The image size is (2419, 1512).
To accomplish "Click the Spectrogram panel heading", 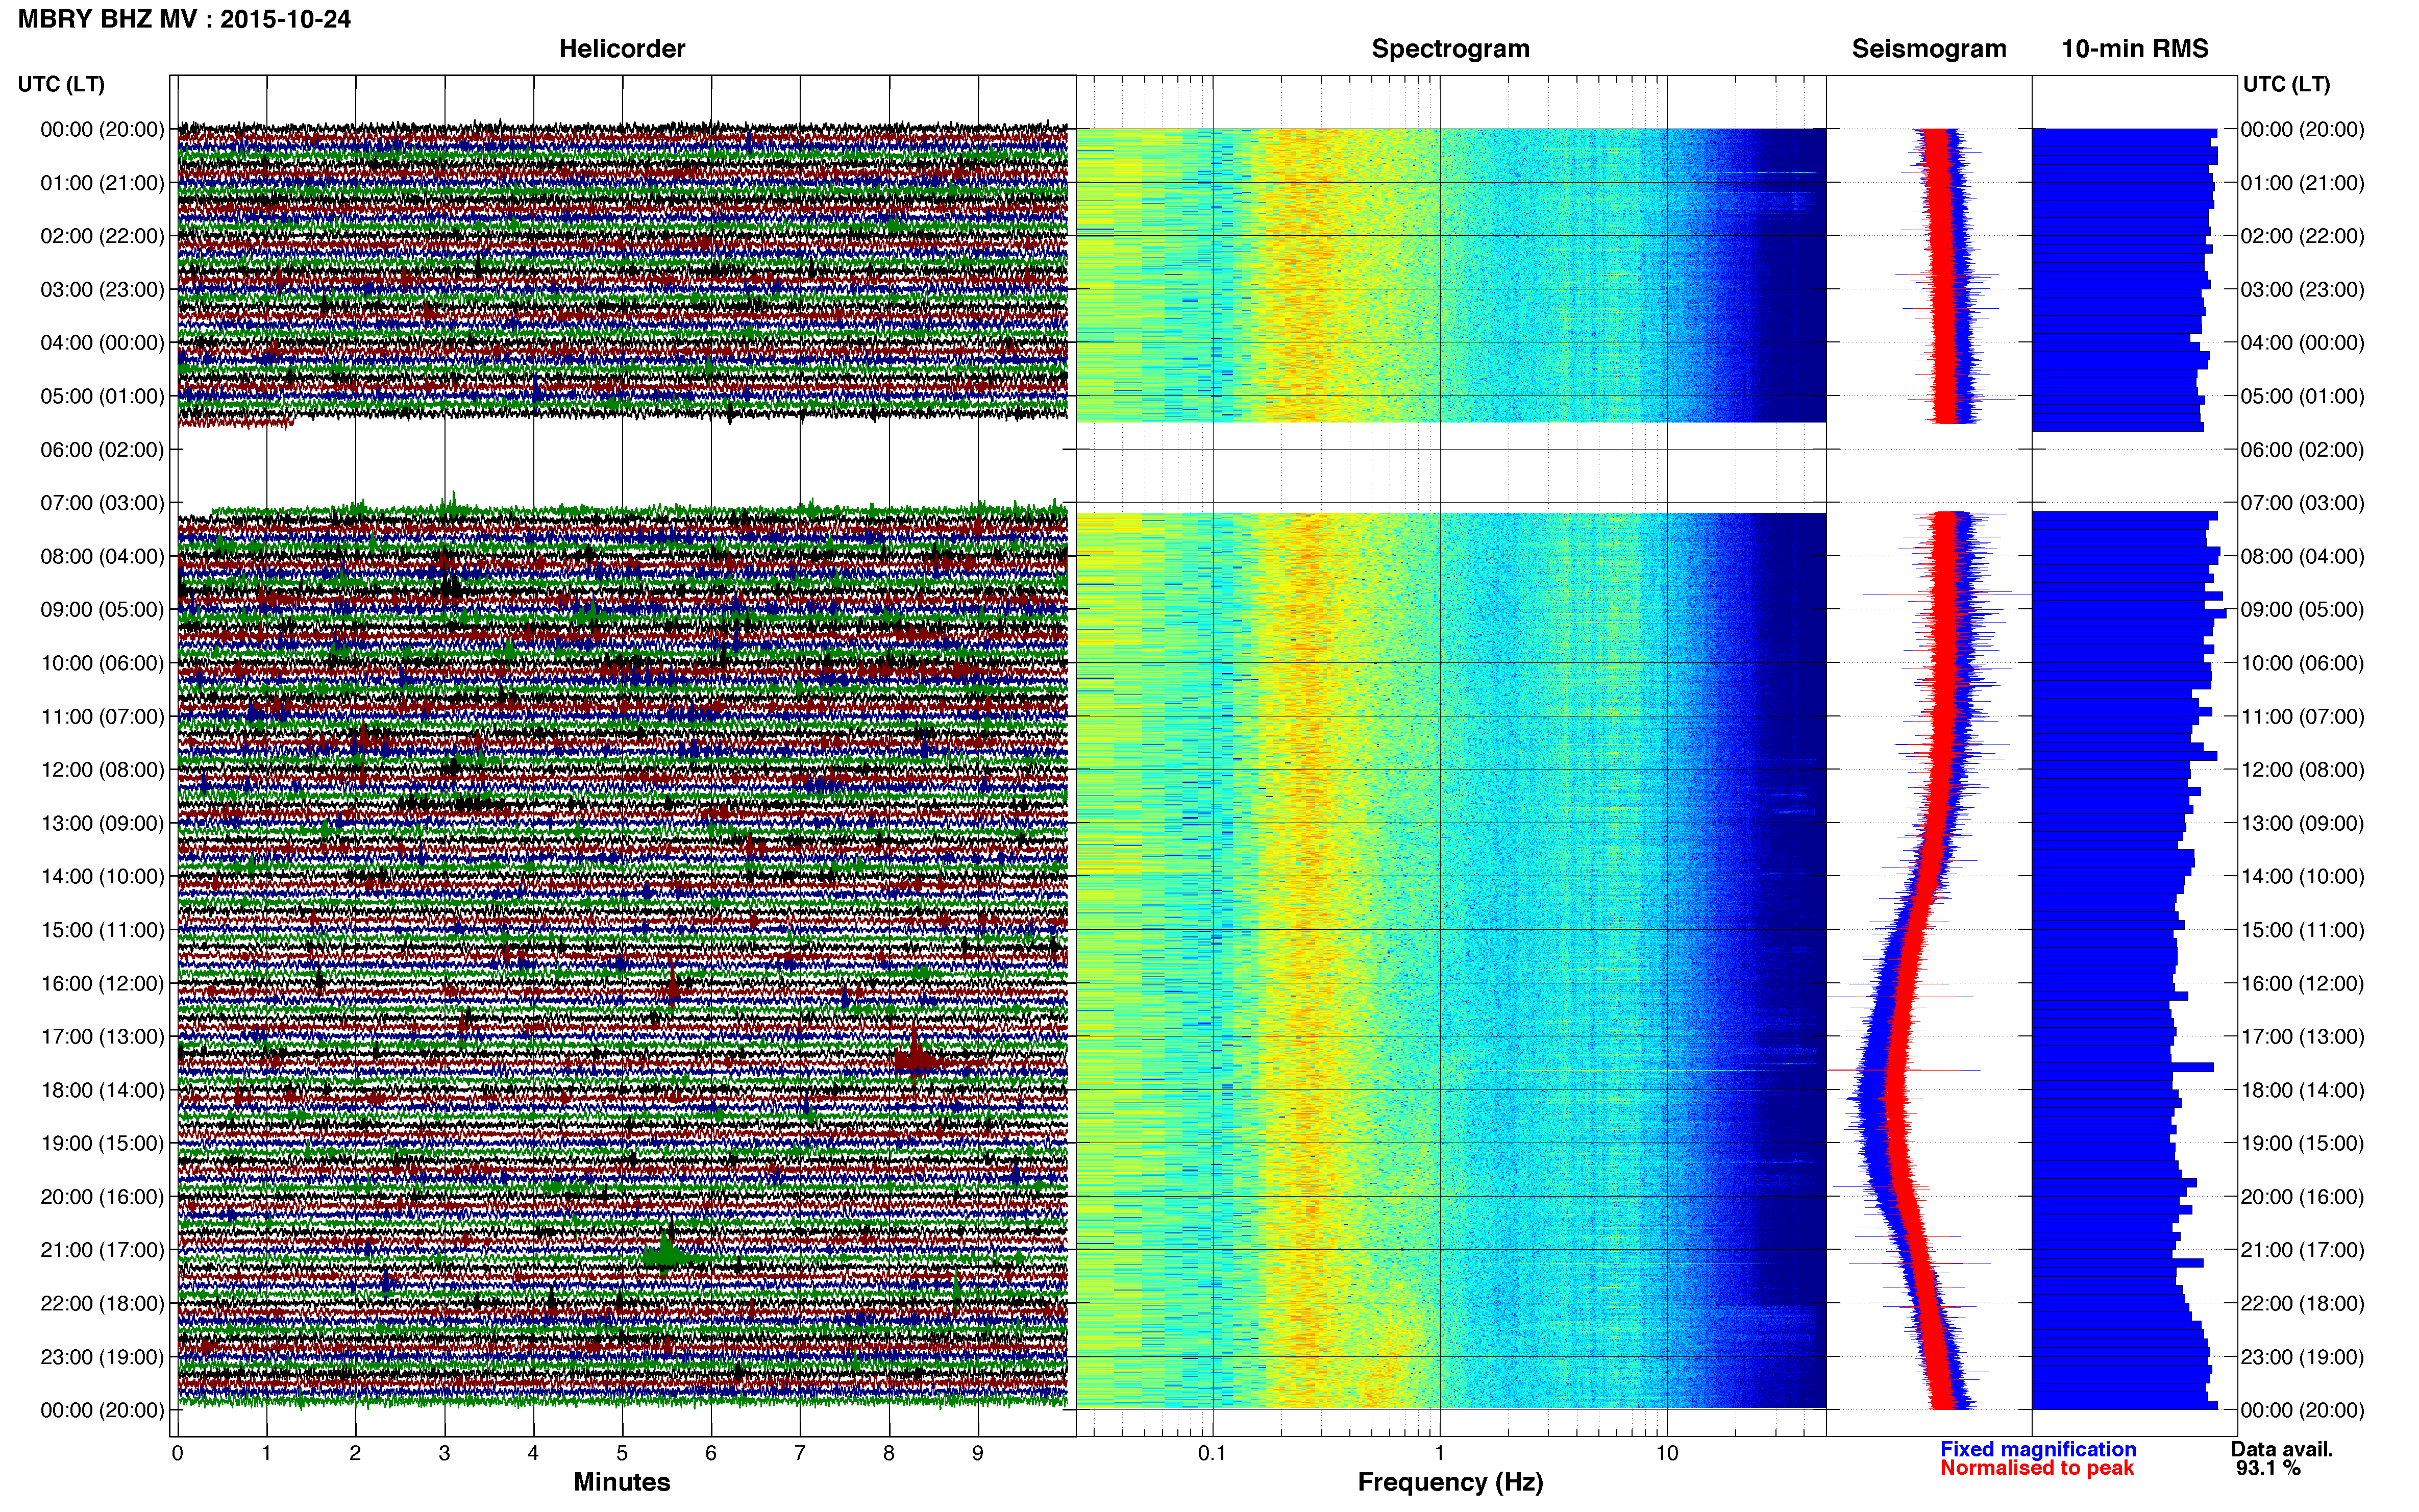I will click(1450, 49).
